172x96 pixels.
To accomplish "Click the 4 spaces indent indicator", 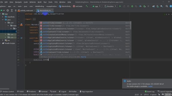I will coord(153,95).
